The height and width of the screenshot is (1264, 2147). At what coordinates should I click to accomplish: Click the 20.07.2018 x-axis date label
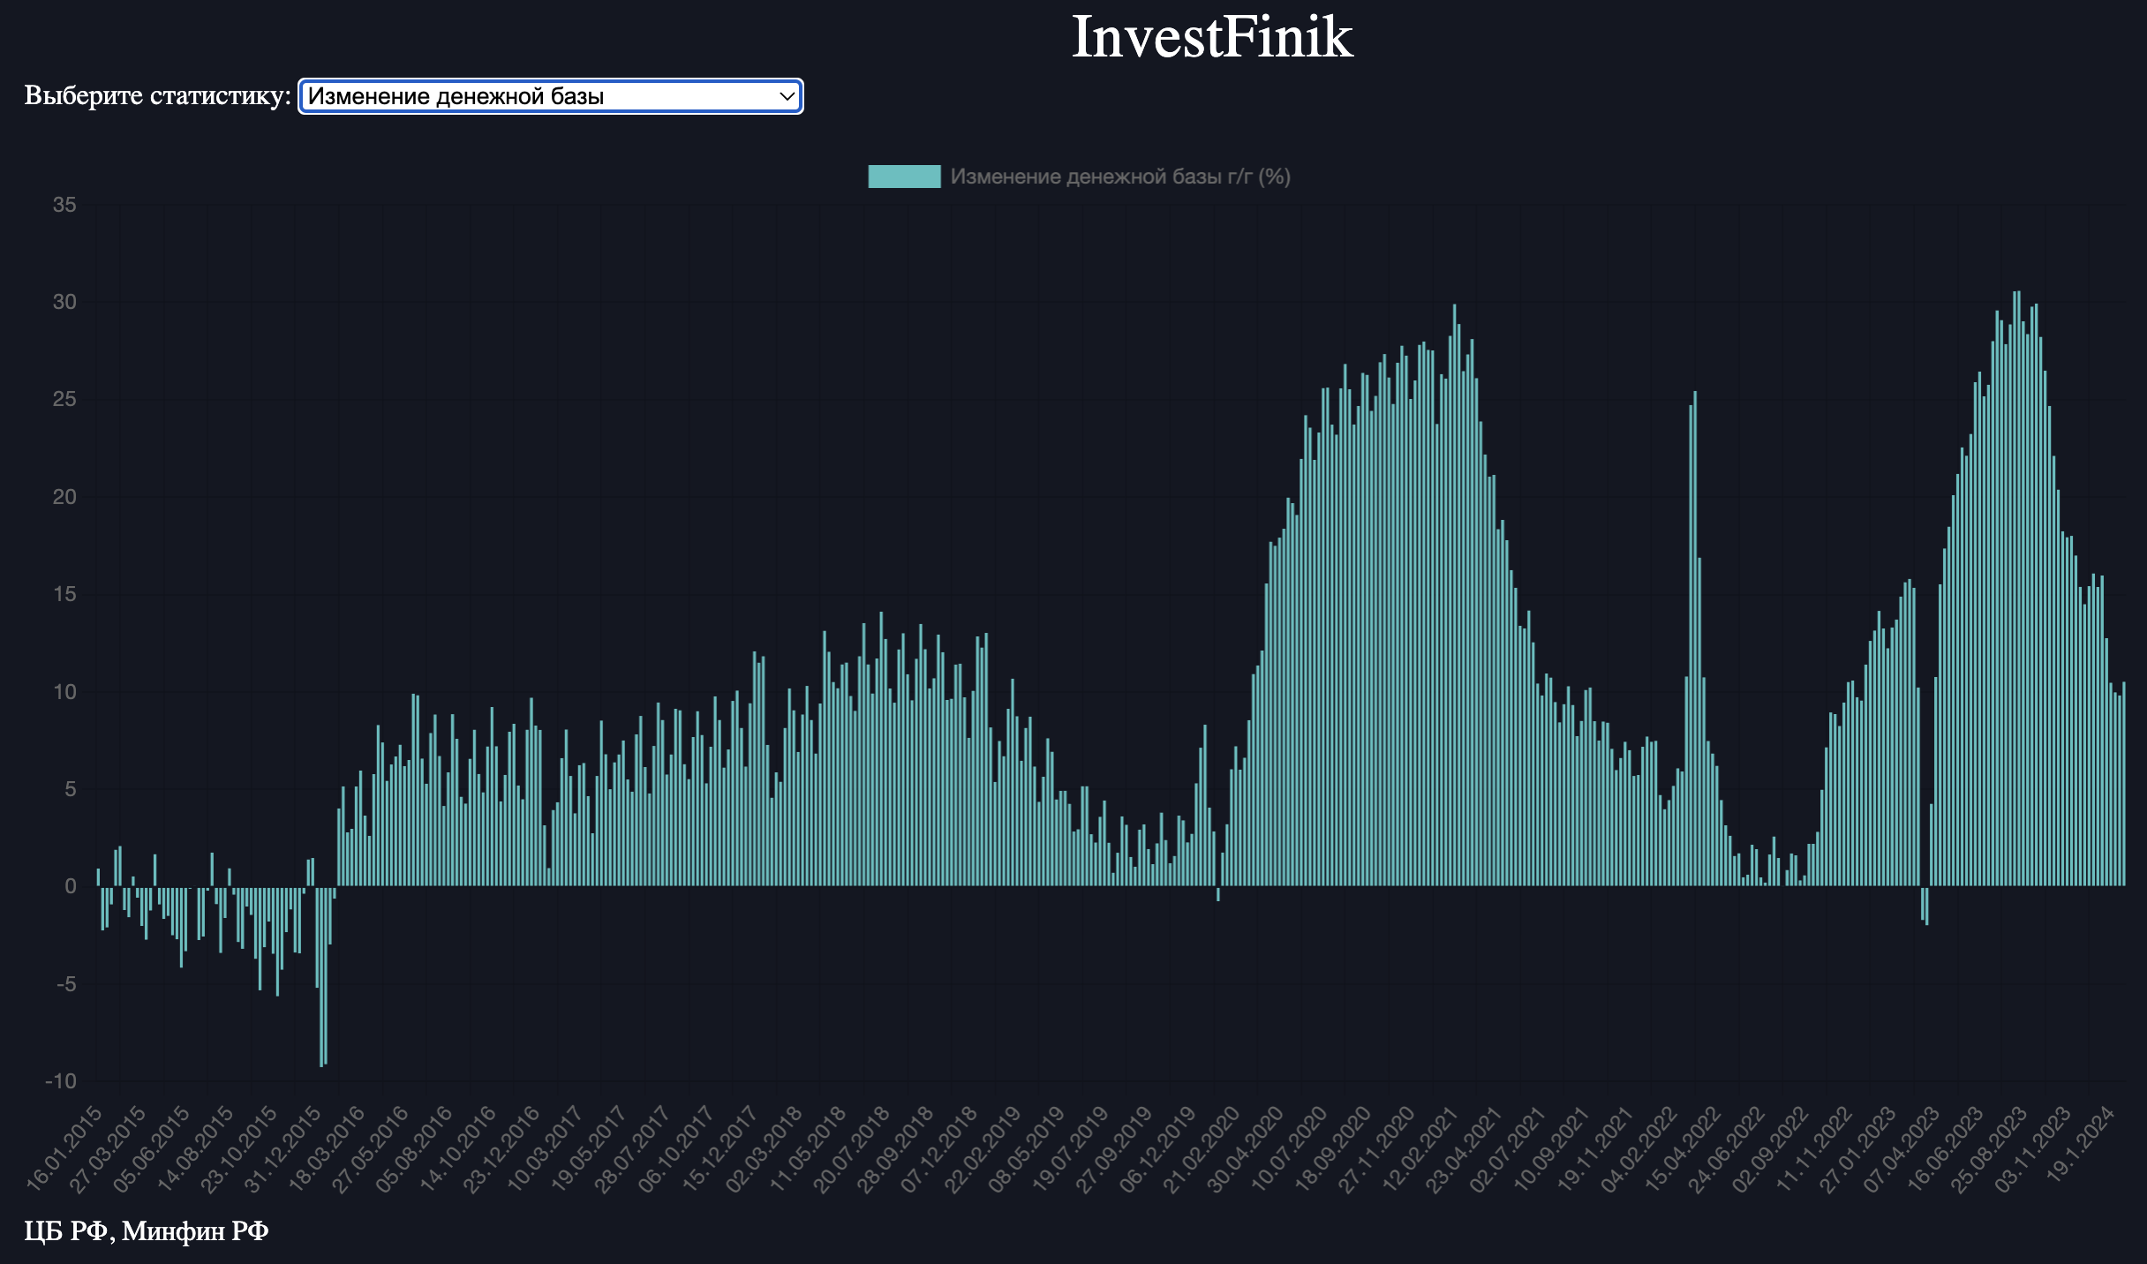click(x=851, y=1149)
